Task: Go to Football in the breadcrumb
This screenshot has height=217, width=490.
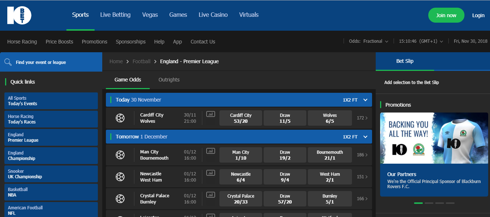Action: tap(141, 61)
